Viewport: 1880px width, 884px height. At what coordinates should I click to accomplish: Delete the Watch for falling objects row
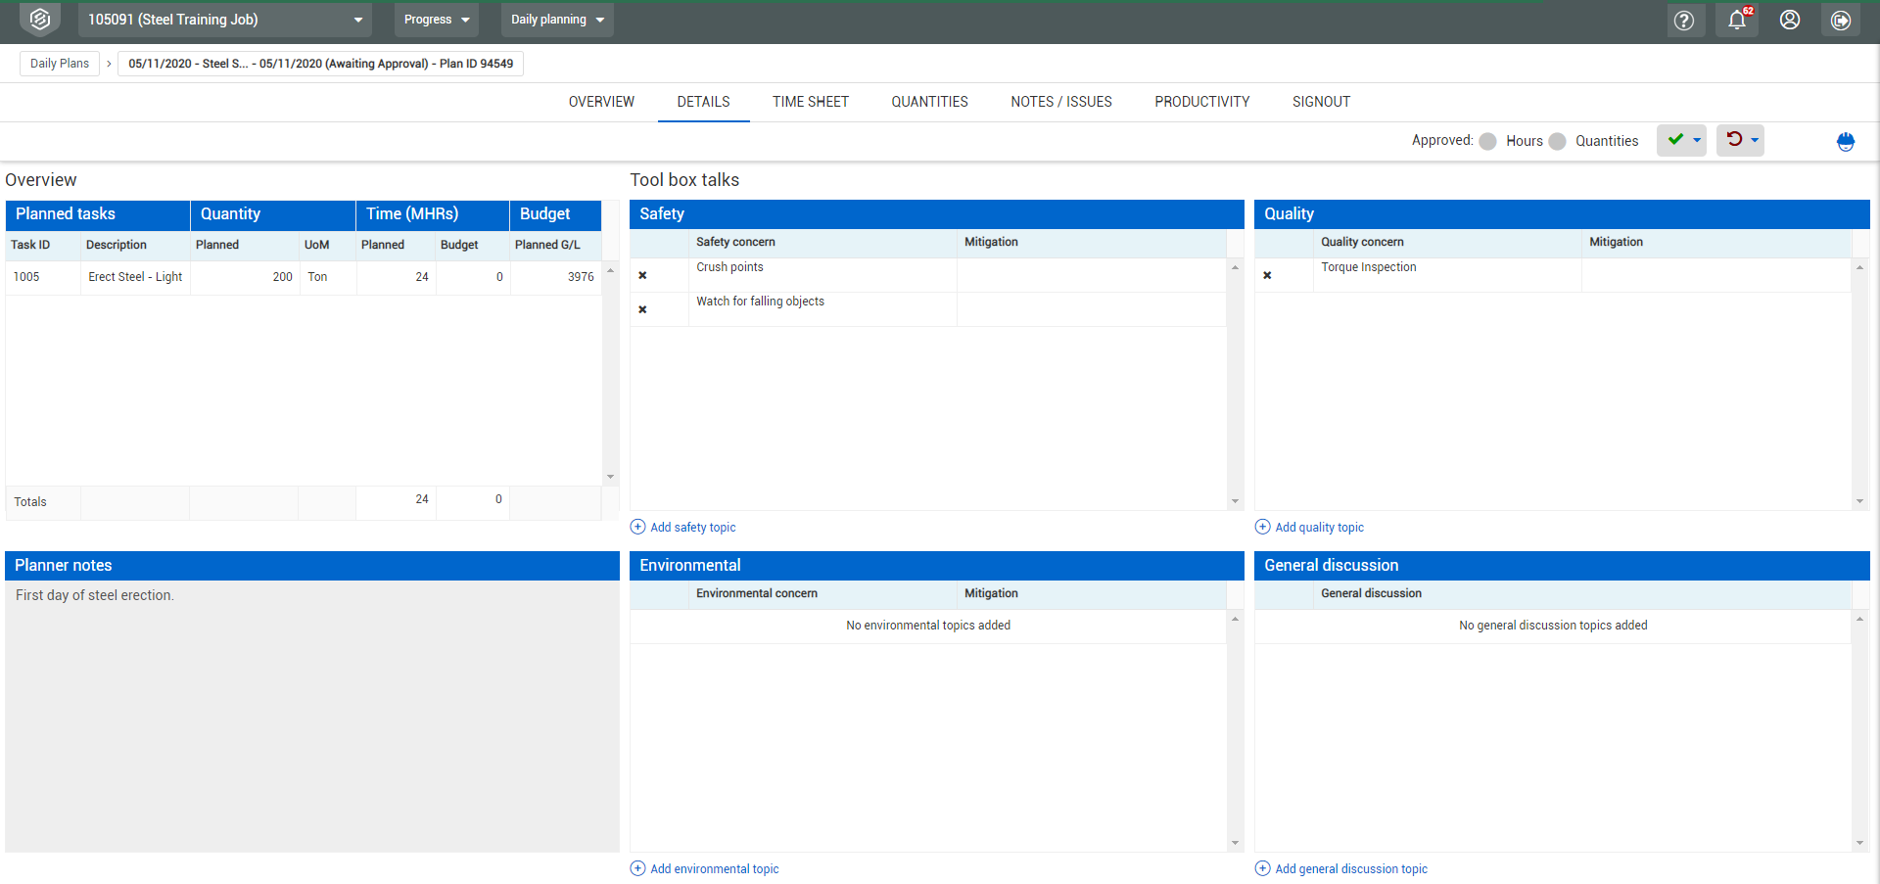(642, 310)
